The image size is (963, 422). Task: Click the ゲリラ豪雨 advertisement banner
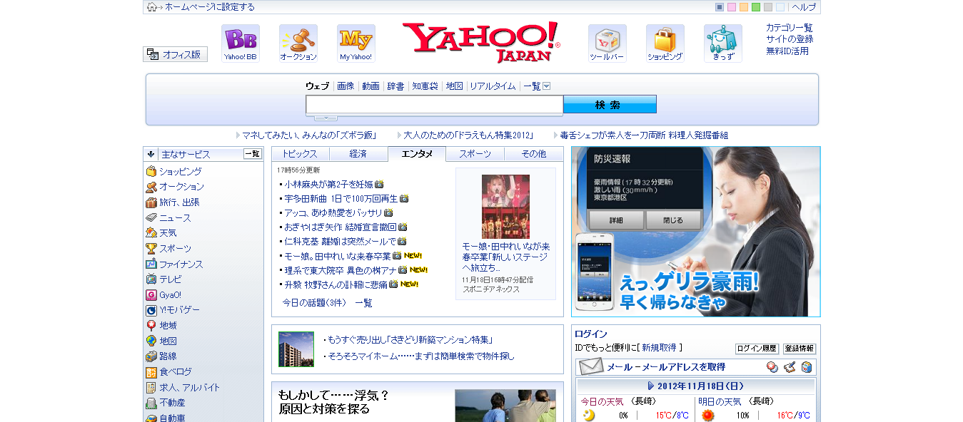click(696, 232)
